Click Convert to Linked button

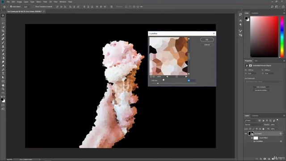coord(261,90)
